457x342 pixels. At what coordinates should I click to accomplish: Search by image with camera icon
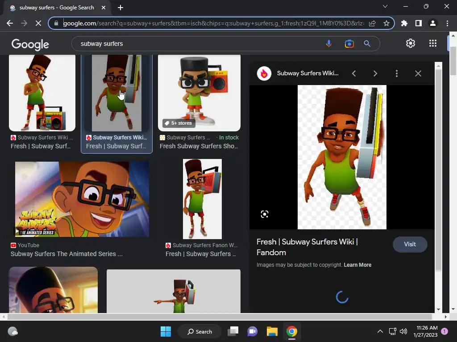[x=349, y=44]
